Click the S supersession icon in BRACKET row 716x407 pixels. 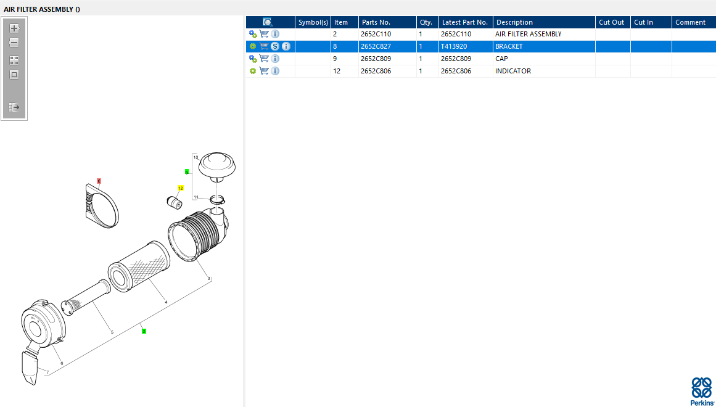pos(275,46)
